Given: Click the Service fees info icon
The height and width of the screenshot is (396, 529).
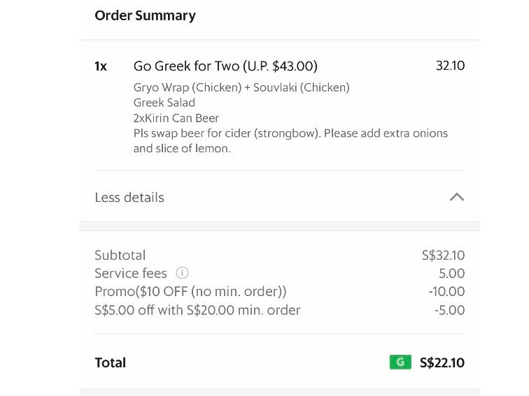Looking at the screenshot, I should [x=182, y=273].
